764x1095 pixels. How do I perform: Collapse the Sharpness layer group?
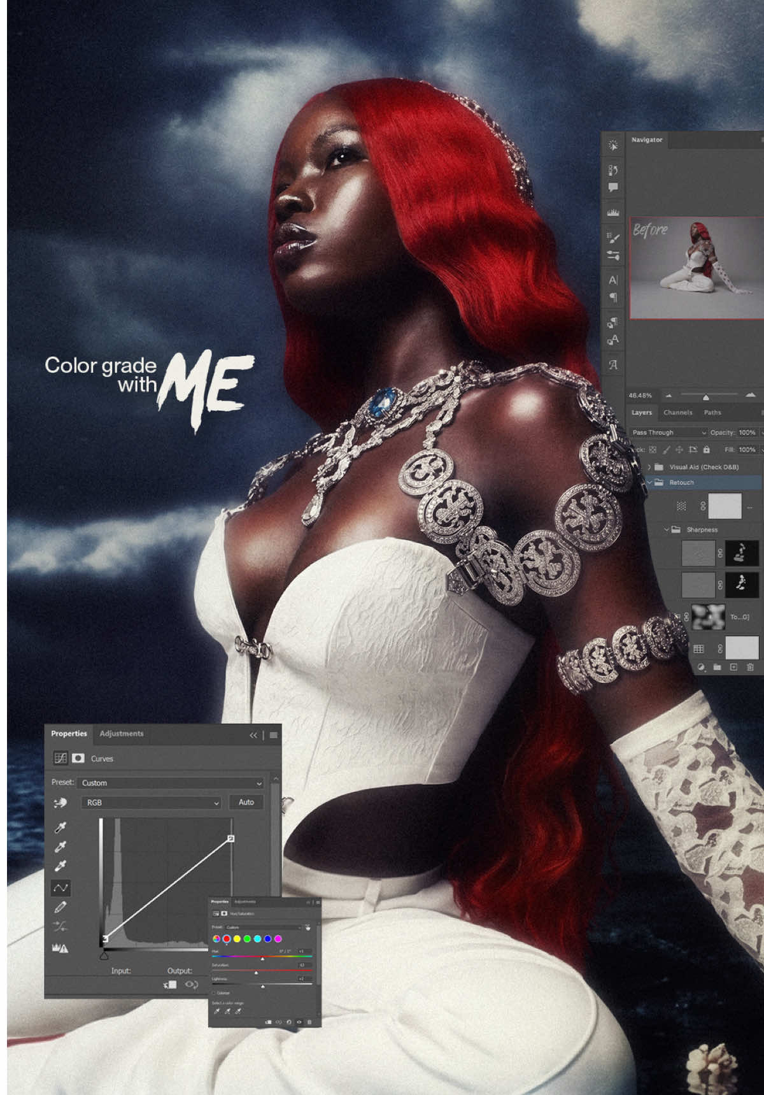pyautogui.click(x=667, y=529)
